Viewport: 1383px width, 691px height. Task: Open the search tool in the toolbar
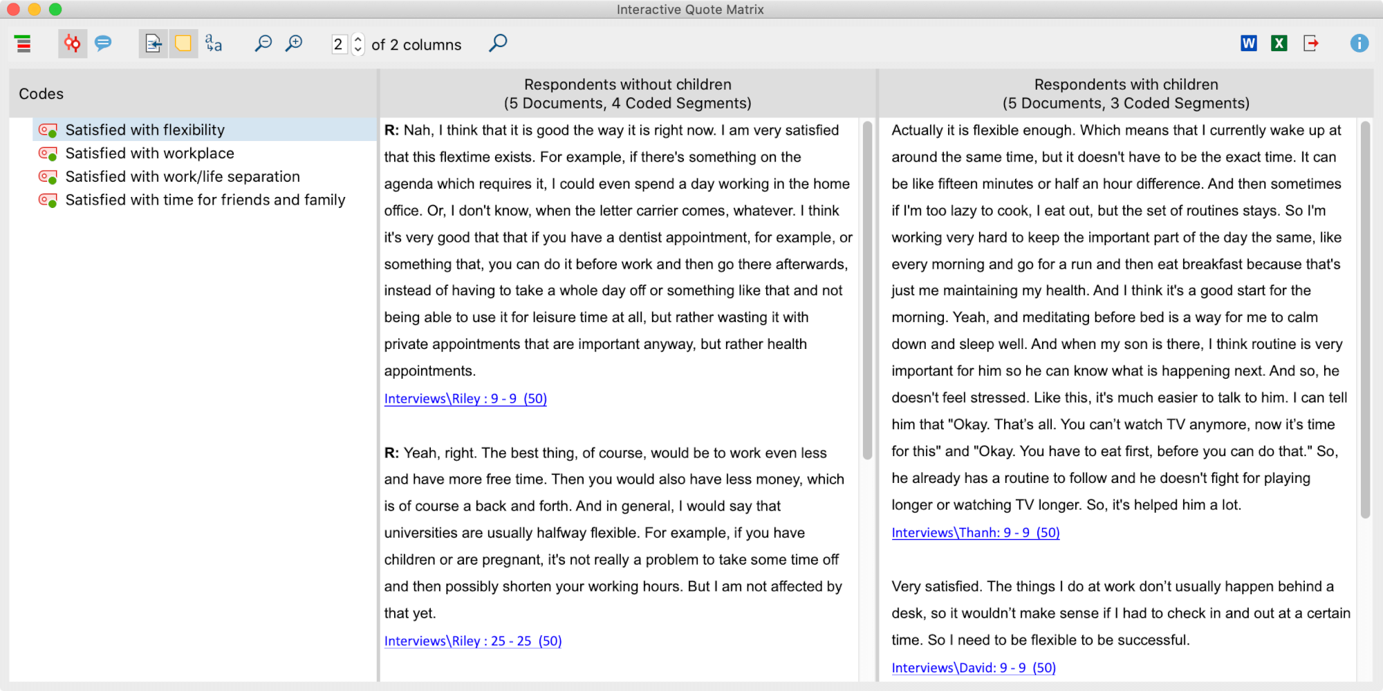pyautogui.click(x=497, y=43)
